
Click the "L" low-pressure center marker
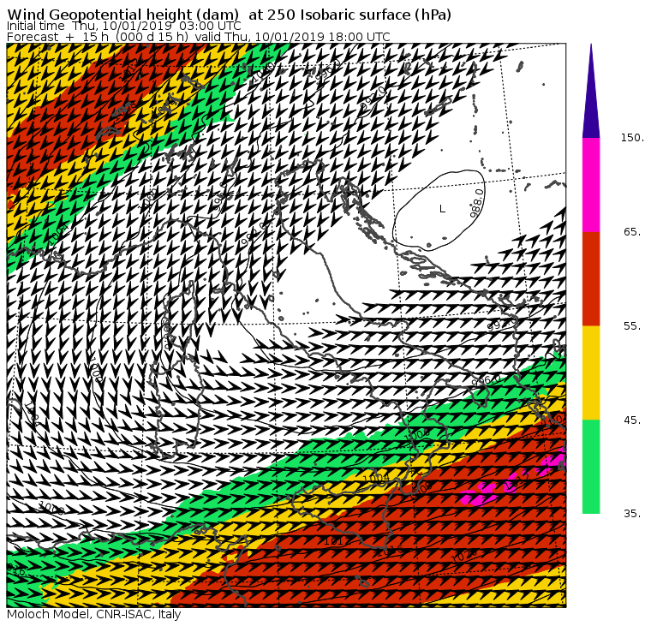click(442, 209)
